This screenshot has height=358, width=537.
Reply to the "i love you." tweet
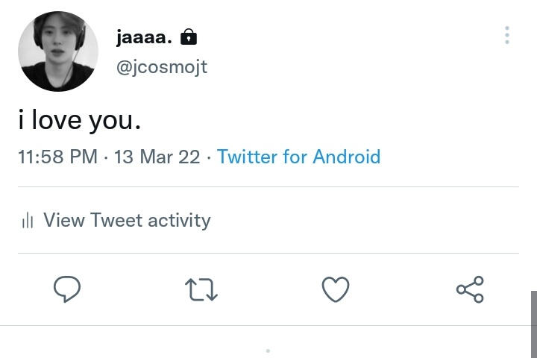point(67,289)
